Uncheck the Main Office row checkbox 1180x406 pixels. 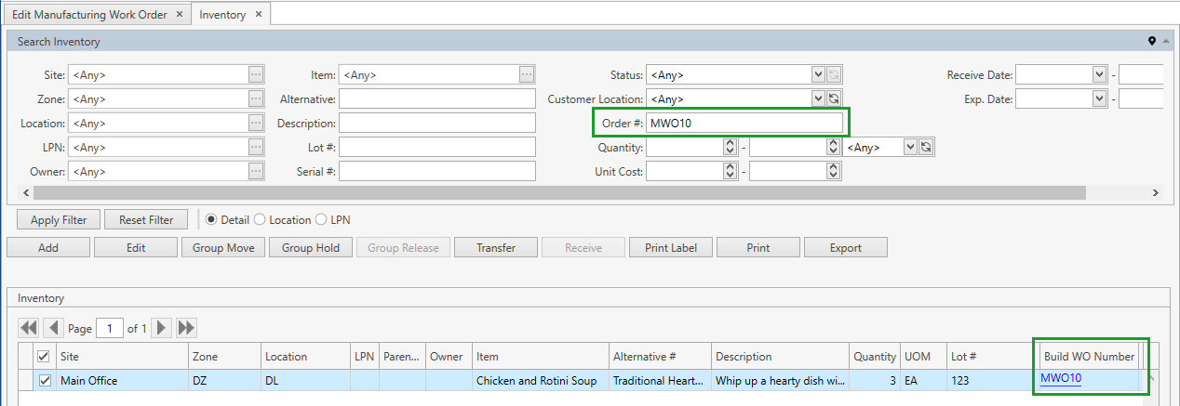pos(43,380)
